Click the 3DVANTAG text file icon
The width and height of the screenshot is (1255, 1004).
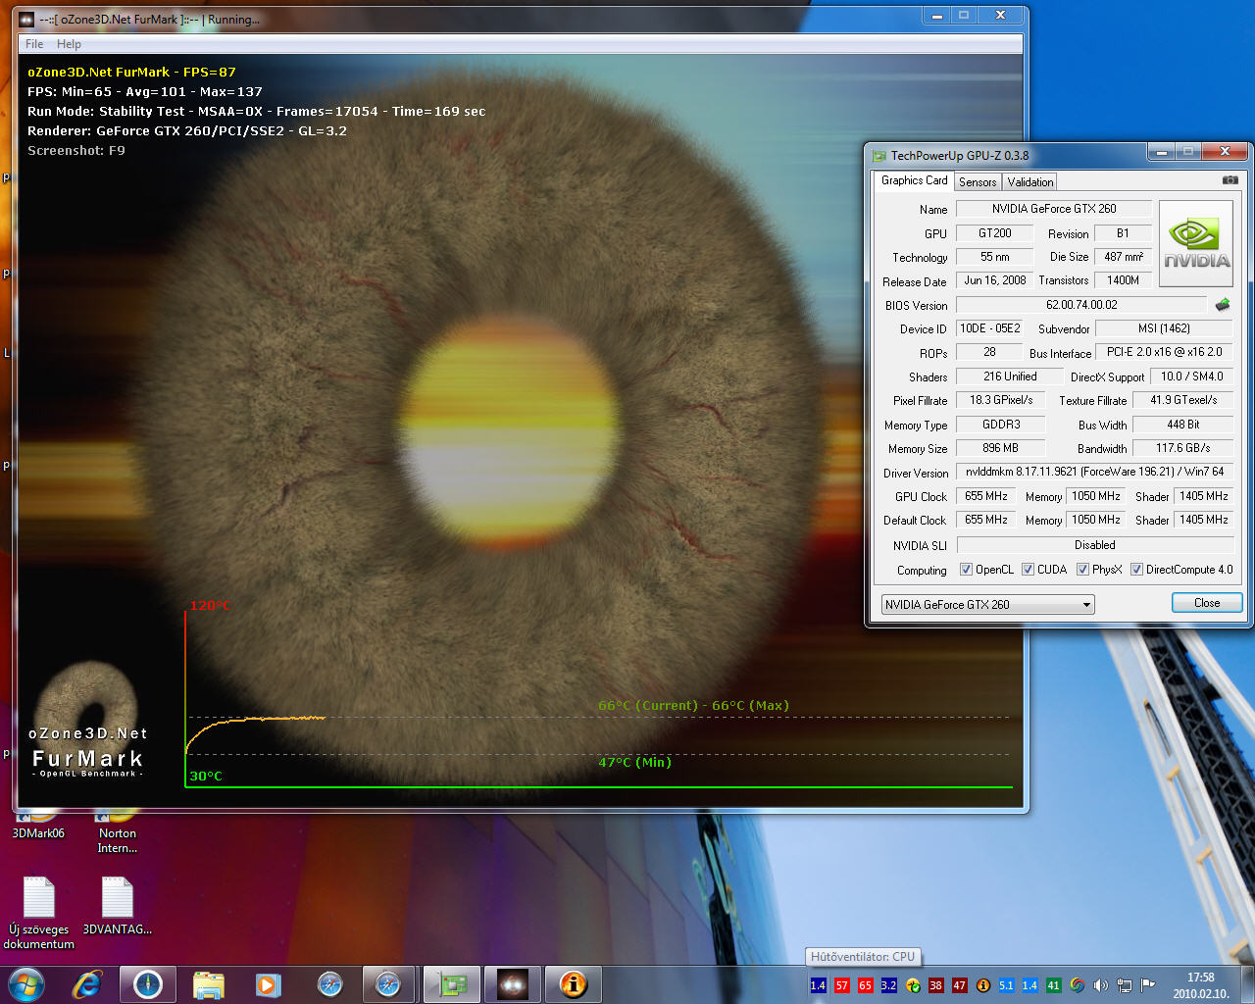pos(117,905)
